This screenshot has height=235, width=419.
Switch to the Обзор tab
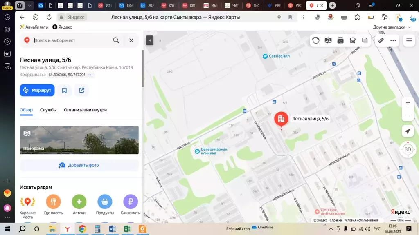[26, 110]
